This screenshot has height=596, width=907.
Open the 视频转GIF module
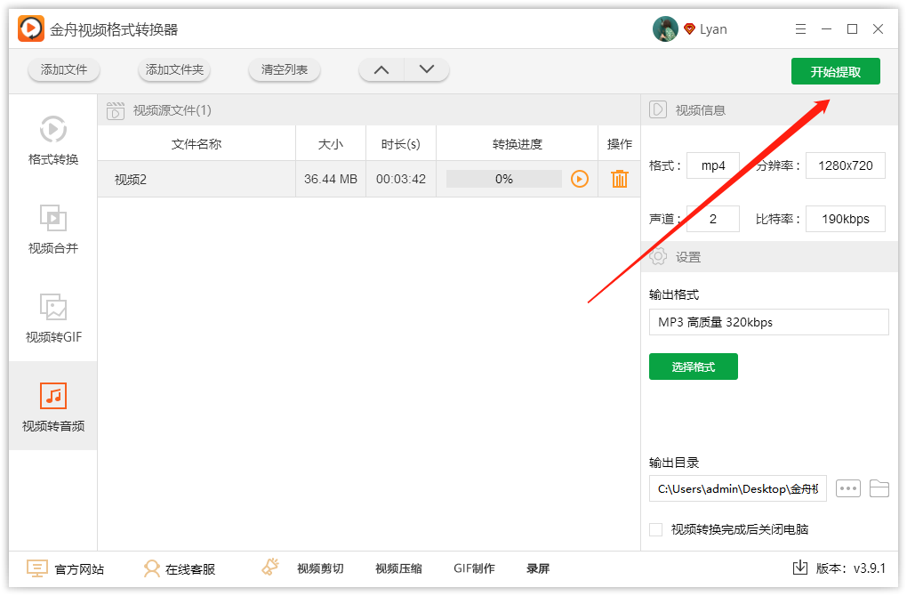click(x=53, y=318)
